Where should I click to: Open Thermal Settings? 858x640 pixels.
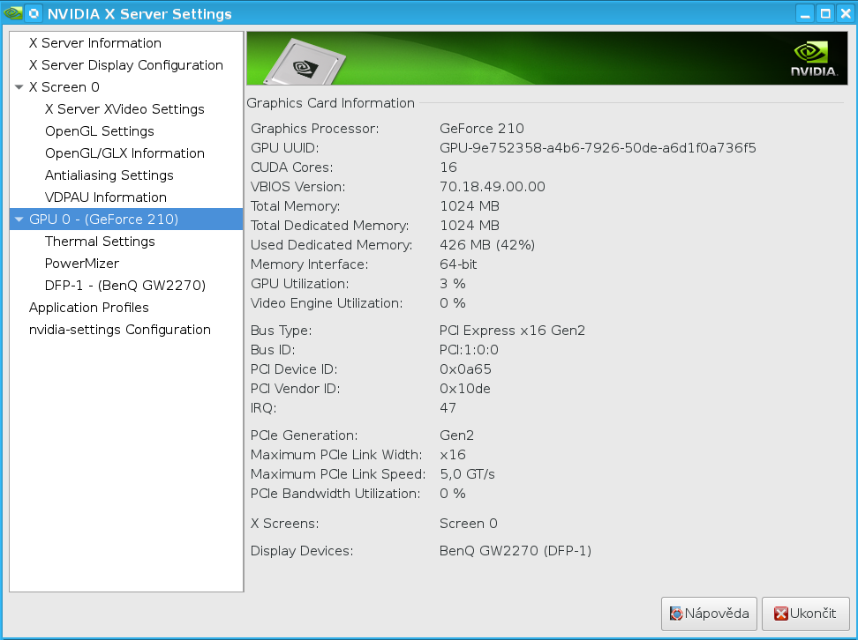tap(100, 242)
